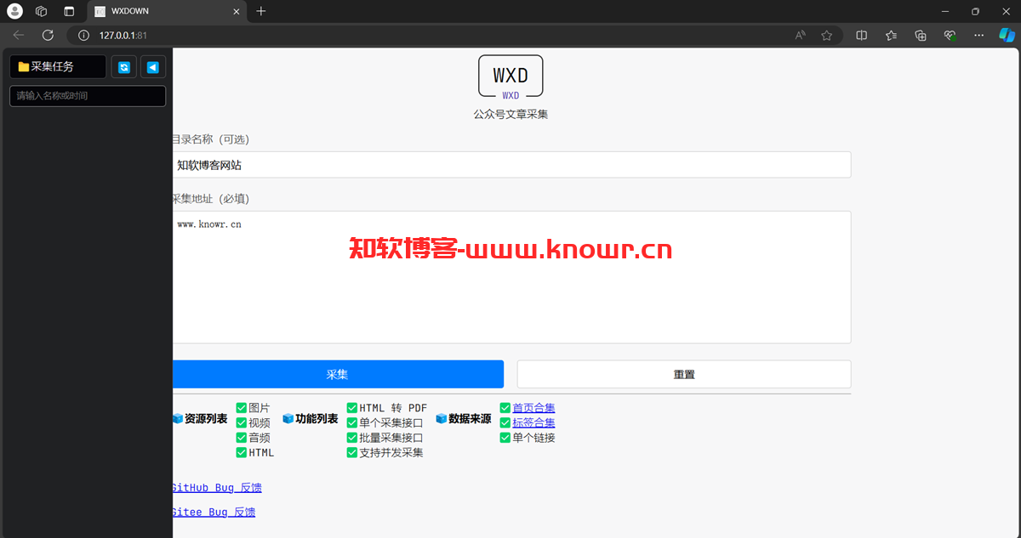Image resolution: width=1021 pixels, height=538 pixels.
Task: Toggle the 单个采集接口 checkbox
Action: coord(352,422)
